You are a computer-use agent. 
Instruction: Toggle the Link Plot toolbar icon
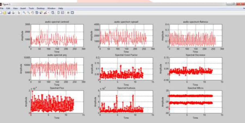pos(53,13)
